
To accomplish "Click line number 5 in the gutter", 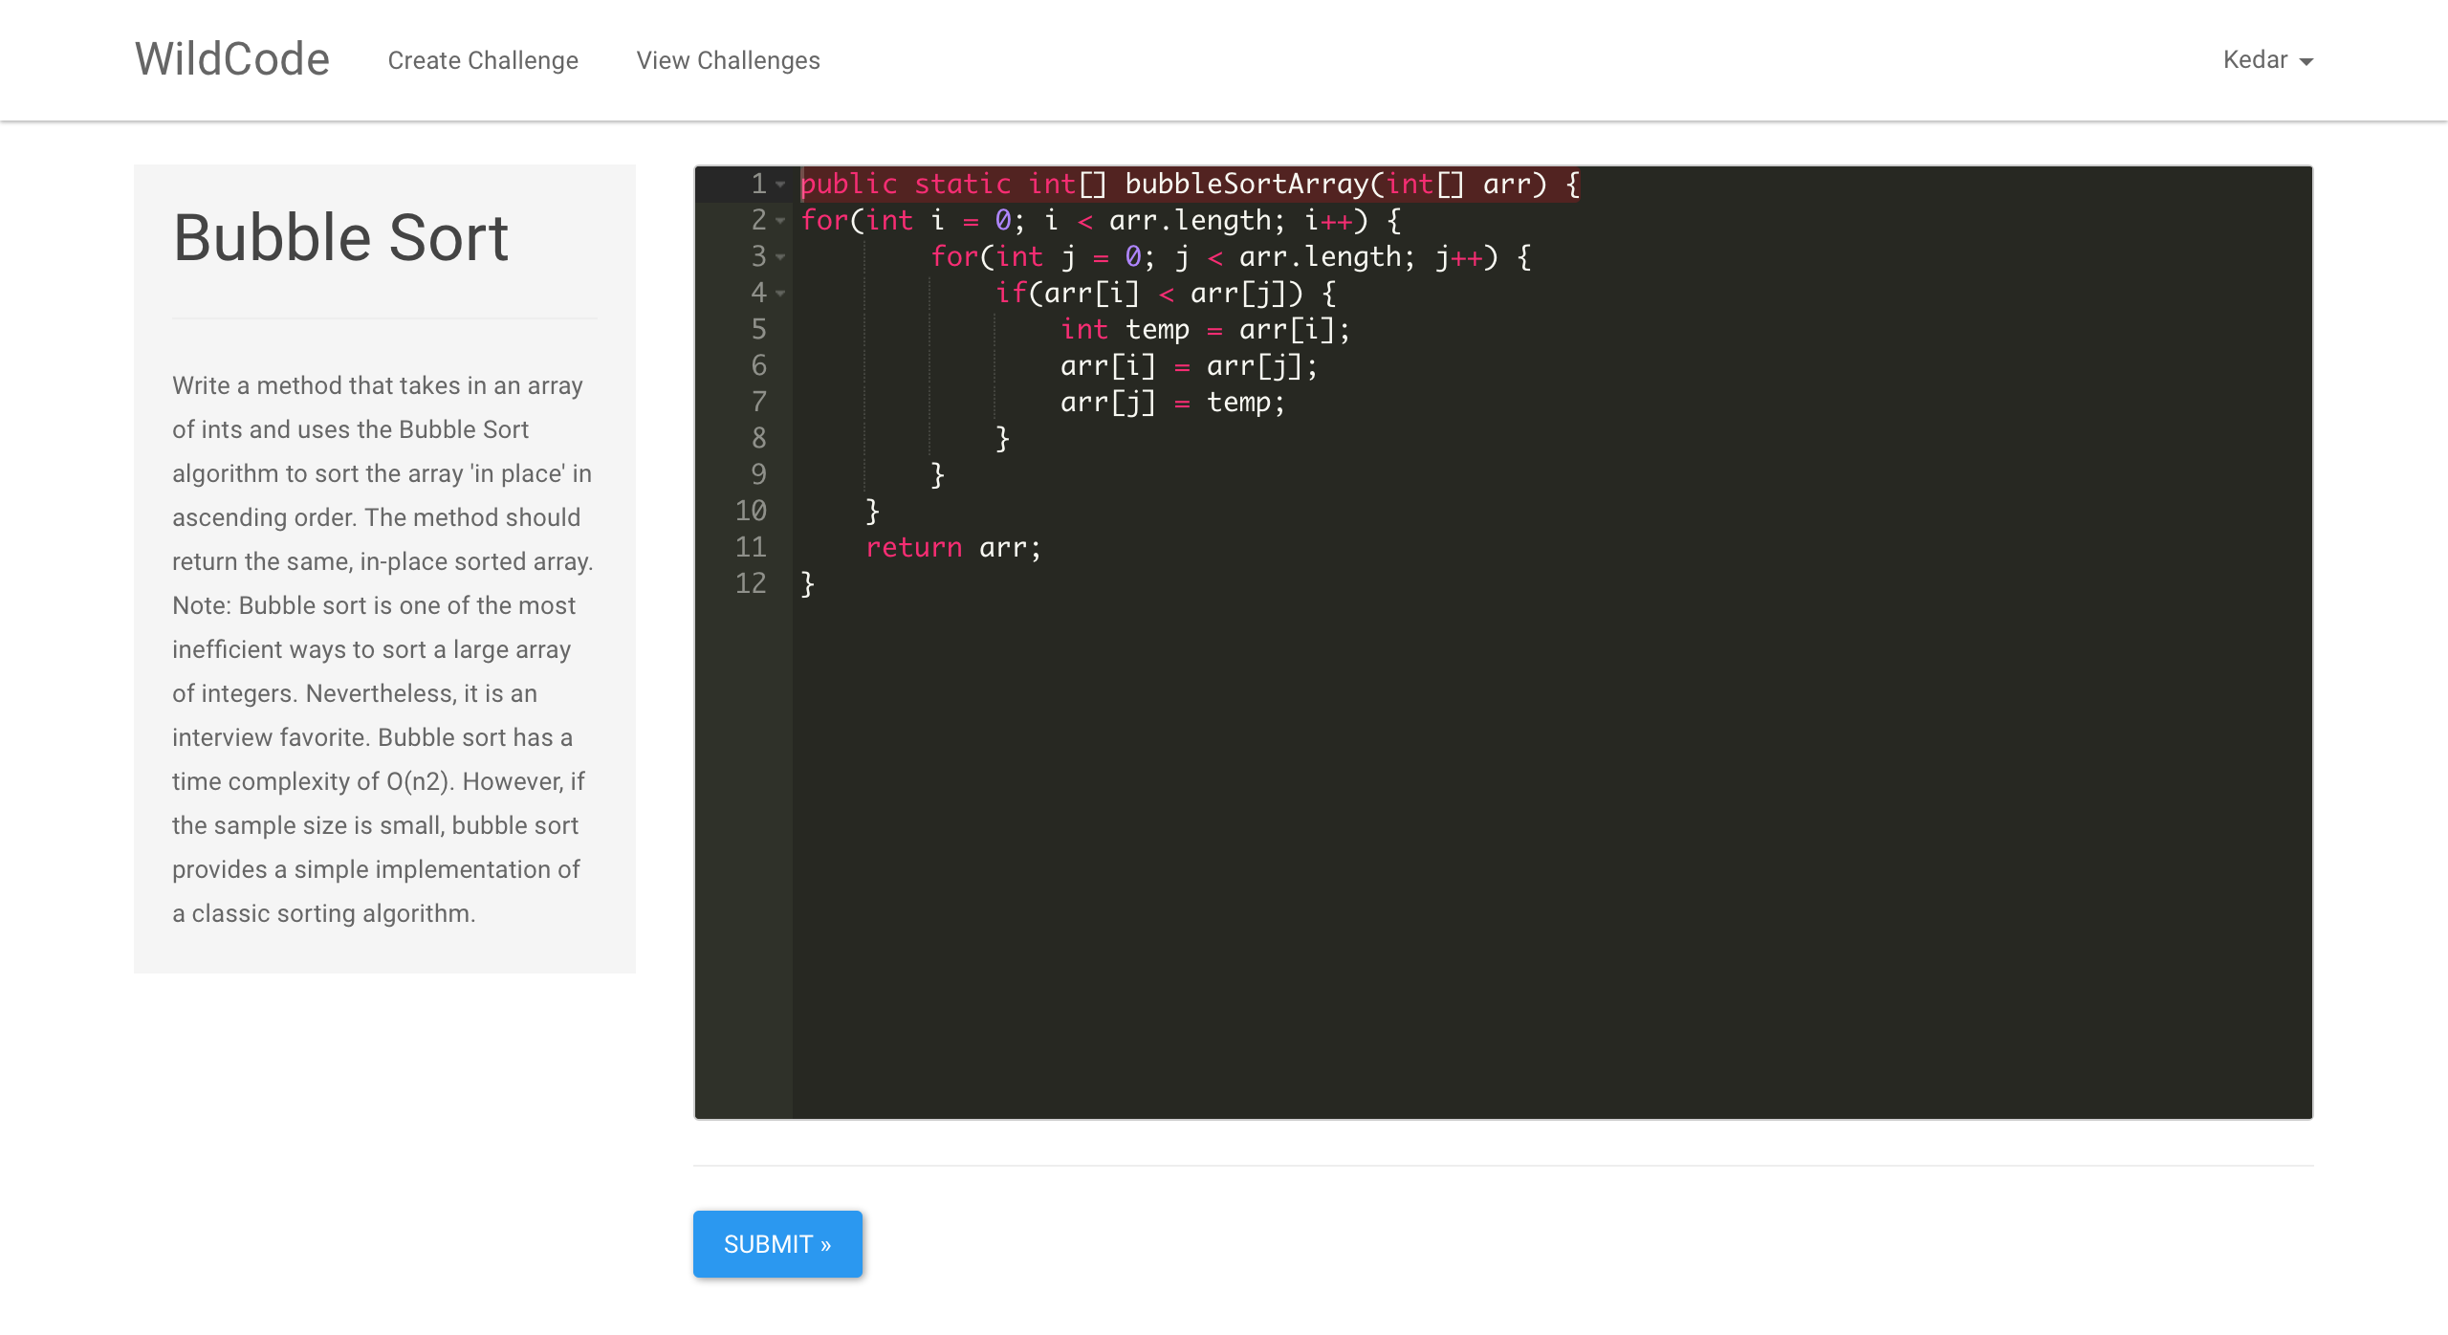I will click(x=758, y=329).
